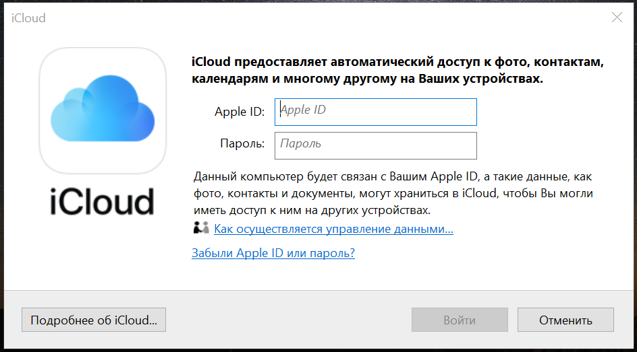Click the blue iCloud cloud logo

(103, 108)
